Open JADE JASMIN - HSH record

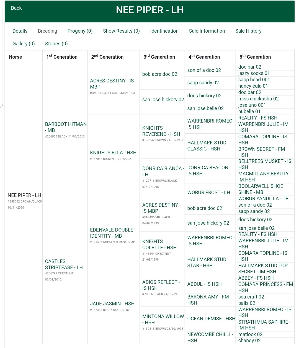click(112, 304)
